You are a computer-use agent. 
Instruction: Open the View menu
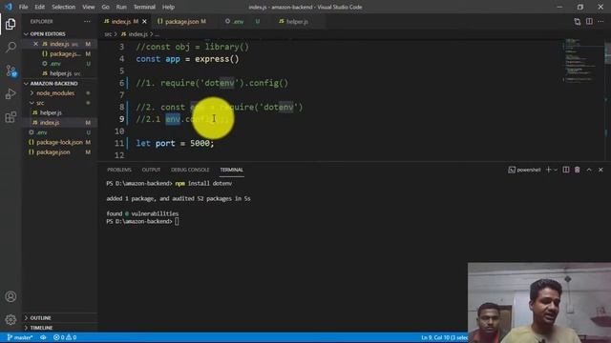89,7
